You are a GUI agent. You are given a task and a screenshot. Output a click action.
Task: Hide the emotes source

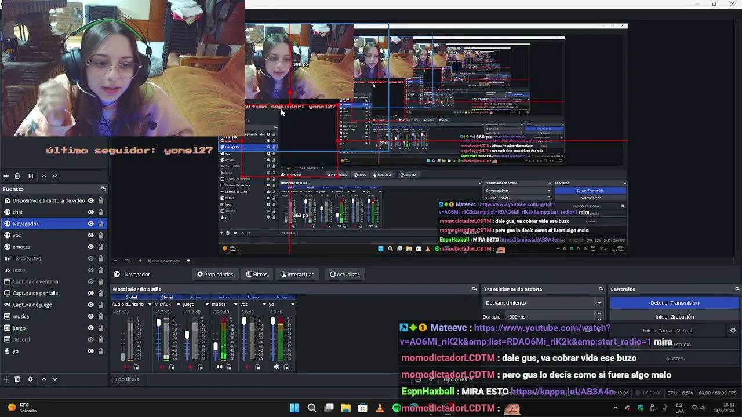(x=91, y=247)
